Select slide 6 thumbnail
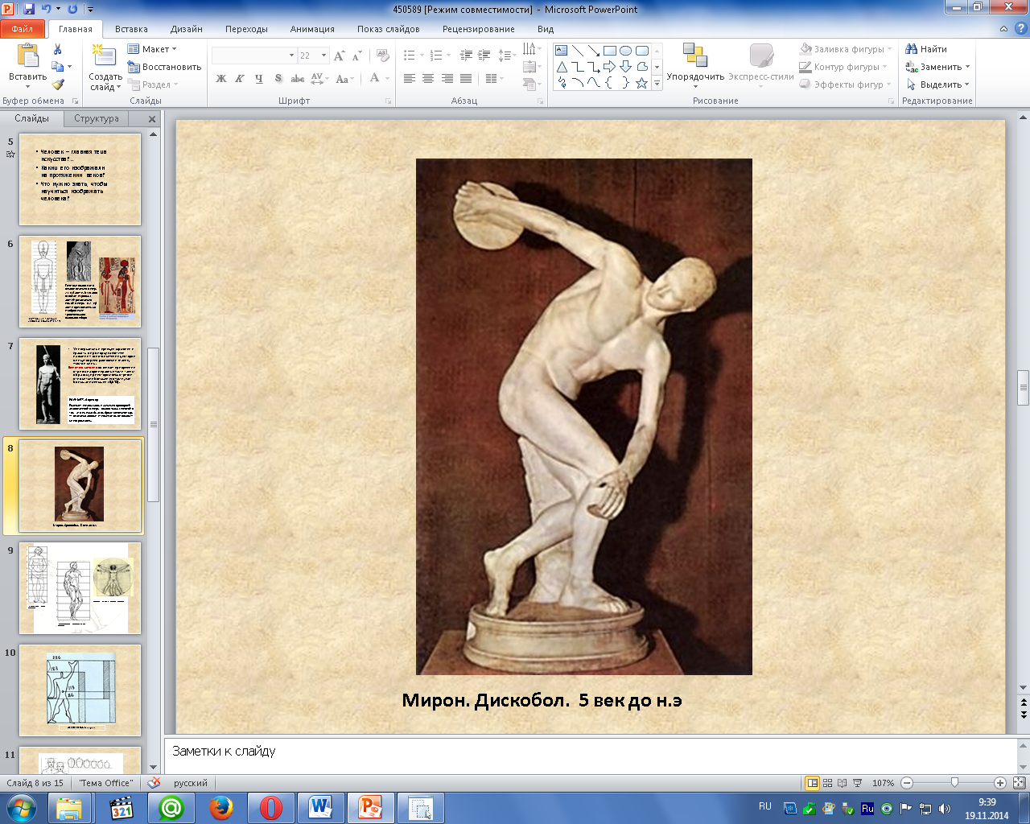 pyautogui.click(x=80, y=281)
